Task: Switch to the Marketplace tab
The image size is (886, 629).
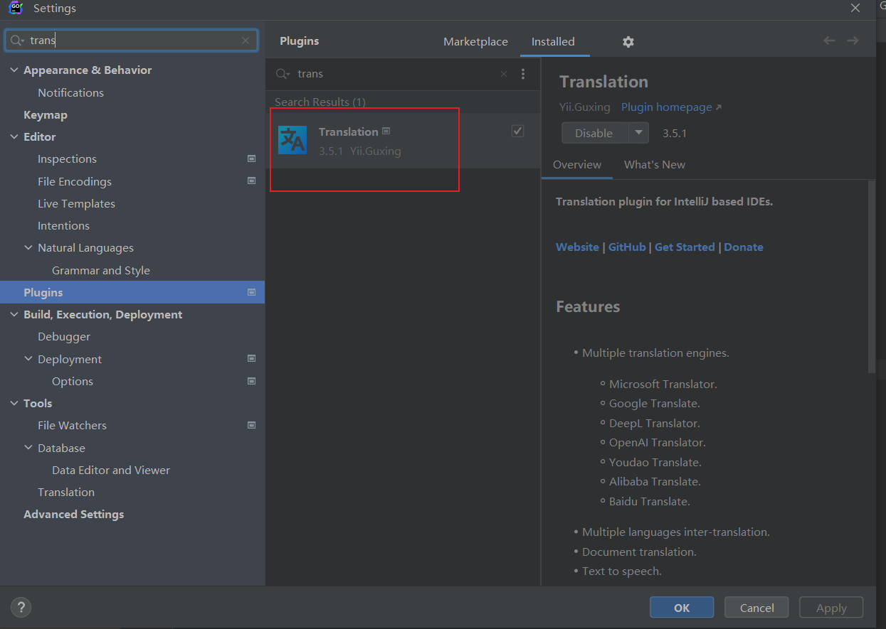Action: (475, 42)
